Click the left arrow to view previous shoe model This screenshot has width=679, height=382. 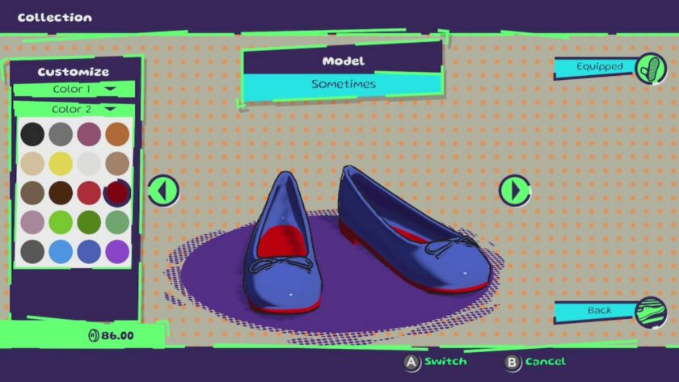tap(163, 191)
